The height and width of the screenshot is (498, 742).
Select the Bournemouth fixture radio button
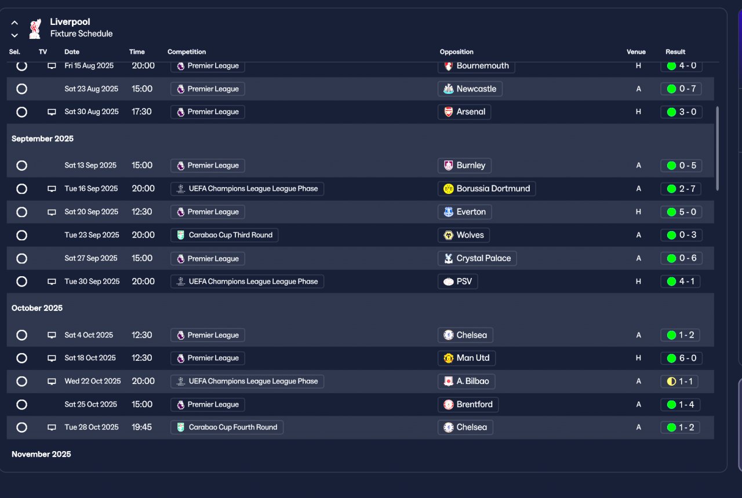21,66
